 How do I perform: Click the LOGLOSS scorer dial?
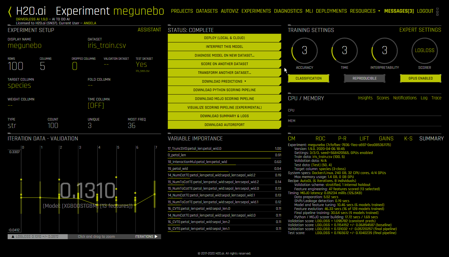tap(425, 51)
